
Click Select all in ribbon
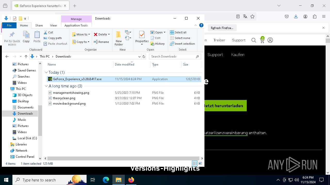pyautogui.click(x=178, y=32)
